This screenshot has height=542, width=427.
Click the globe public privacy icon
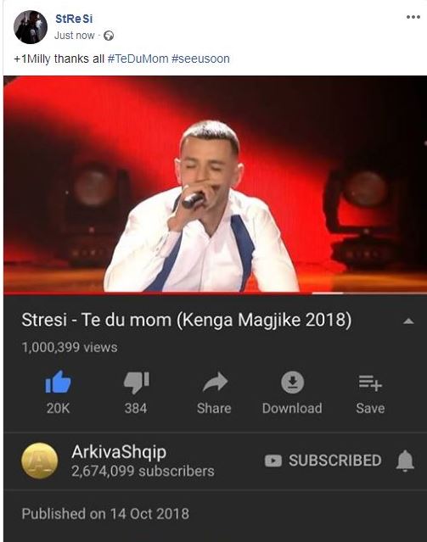tap(109, 36)
